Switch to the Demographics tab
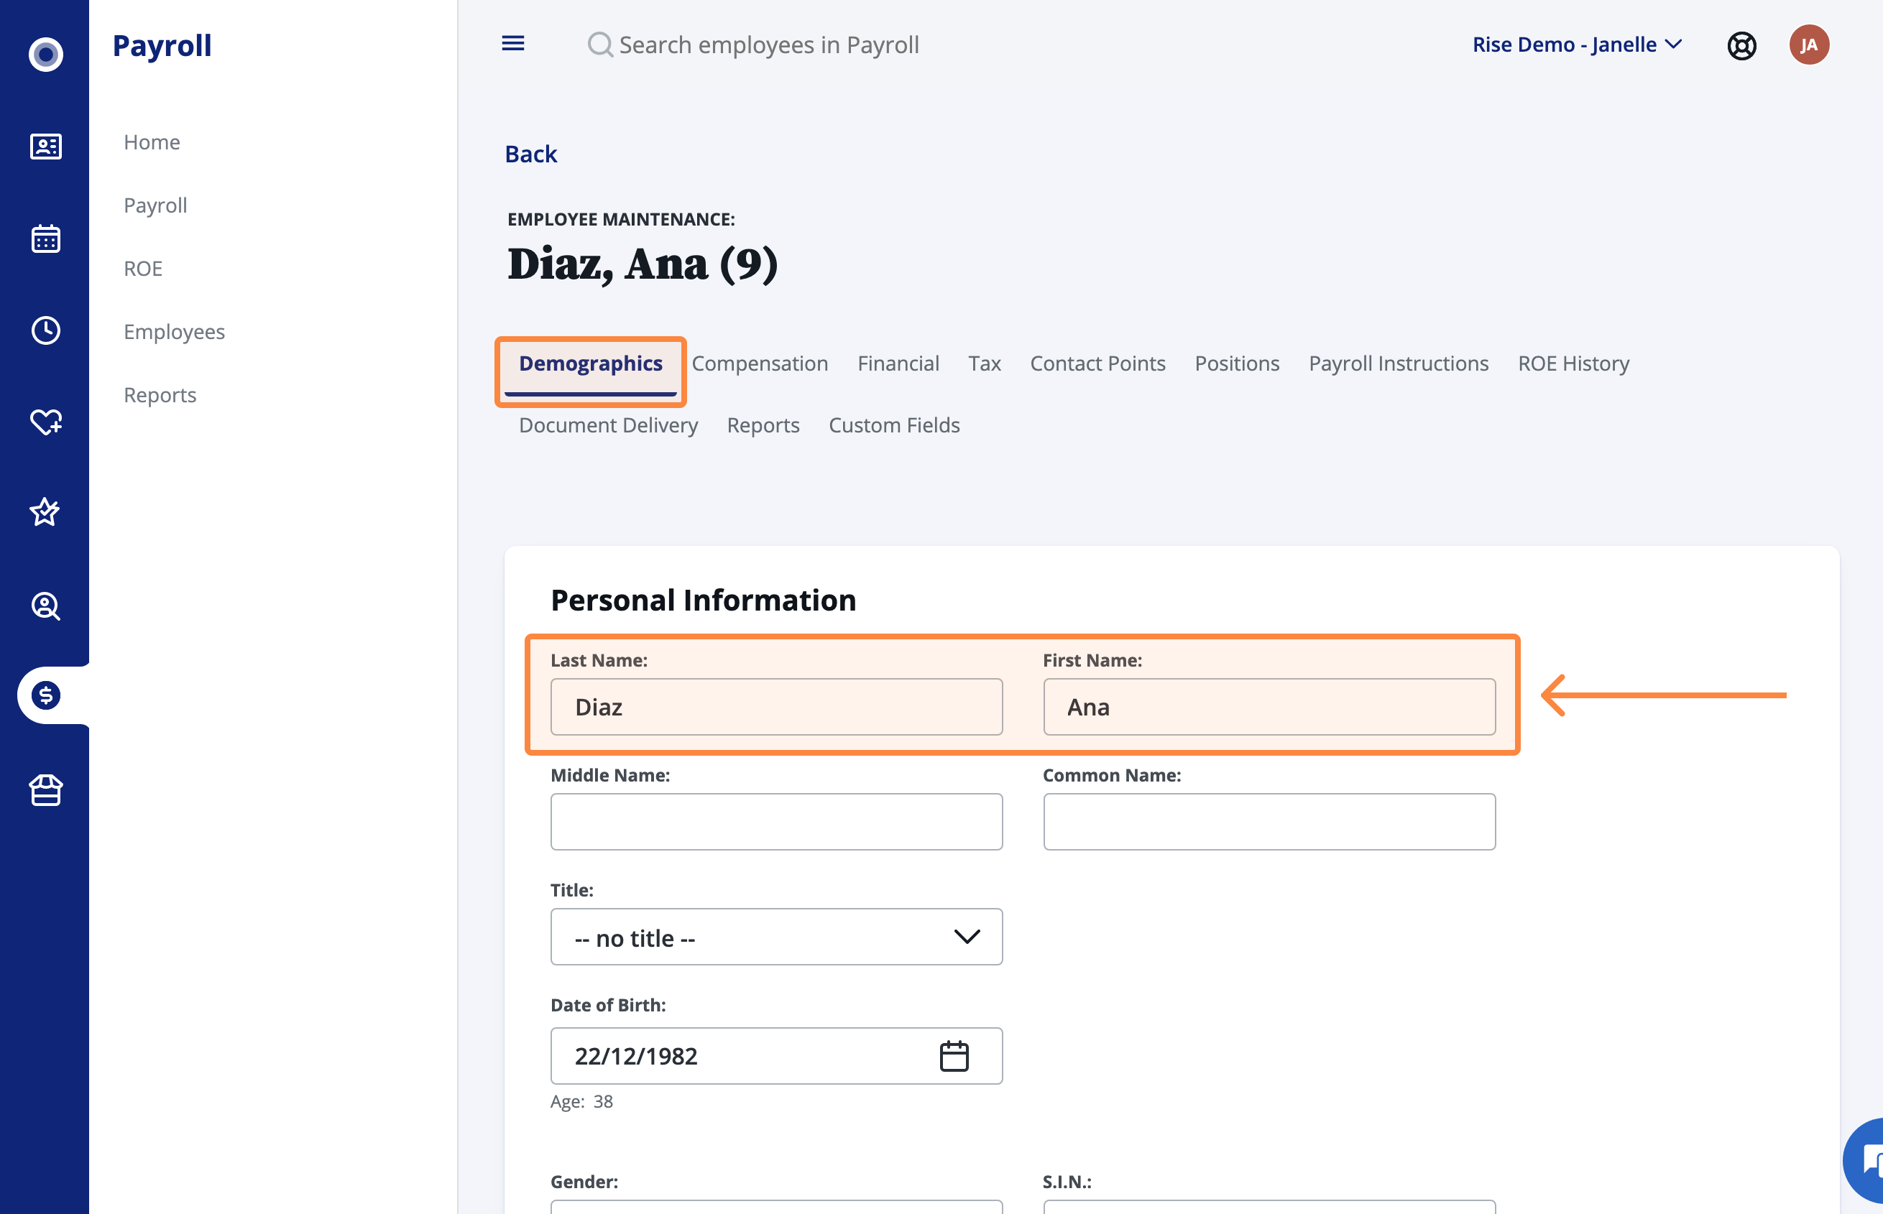The image size is (1883, 1214). [x=591, y=363]
